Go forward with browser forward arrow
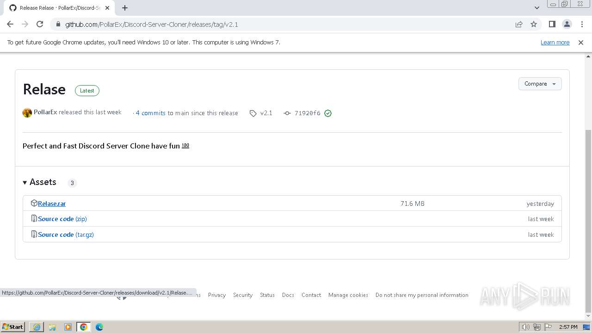592x333 pixels. coord(25,24)
